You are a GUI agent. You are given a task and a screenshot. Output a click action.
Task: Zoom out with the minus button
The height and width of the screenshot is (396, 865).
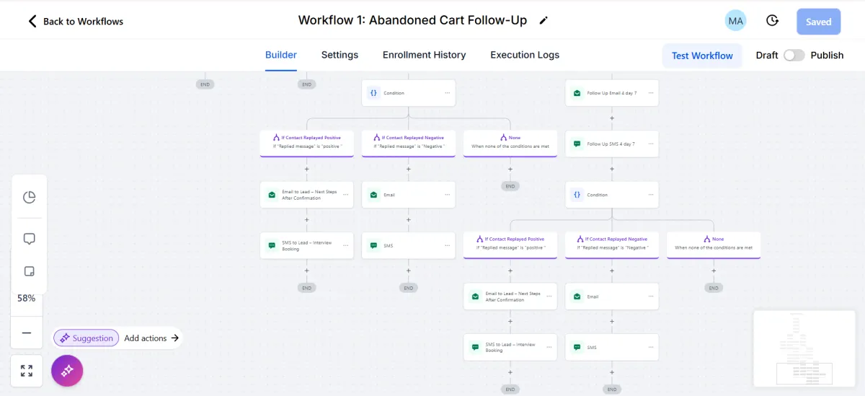27,333
